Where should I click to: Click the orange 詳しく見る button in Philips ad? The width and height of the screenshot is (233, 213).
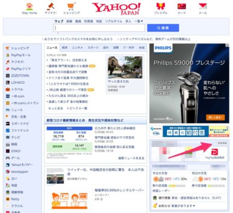(215, 117)
